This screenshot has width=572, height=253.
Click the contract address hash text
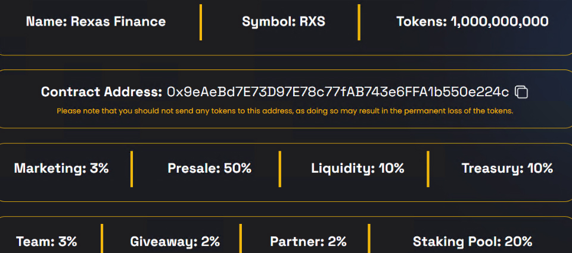(x=338, y=92)
